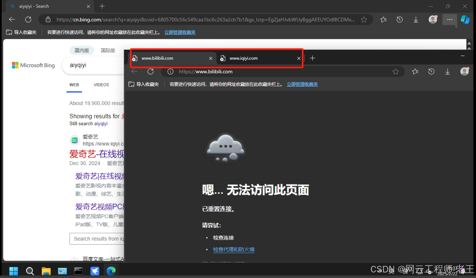Click the profile avatar in the back window
Image resolution: width=476 pixels, height=278 pixels.
433,19
